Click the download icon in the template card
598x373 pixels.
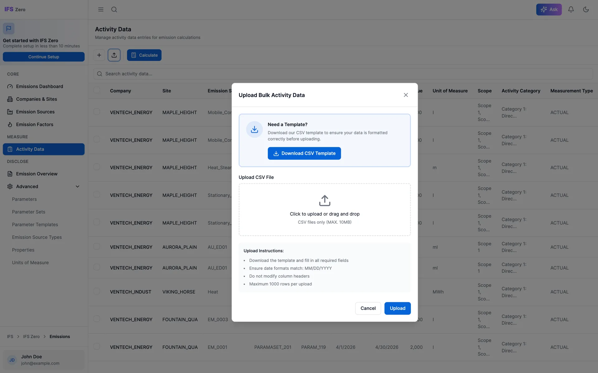254,129
